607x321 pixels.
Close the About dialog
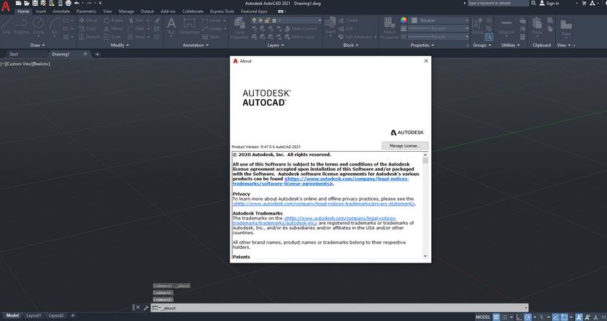tap(426, 61)
